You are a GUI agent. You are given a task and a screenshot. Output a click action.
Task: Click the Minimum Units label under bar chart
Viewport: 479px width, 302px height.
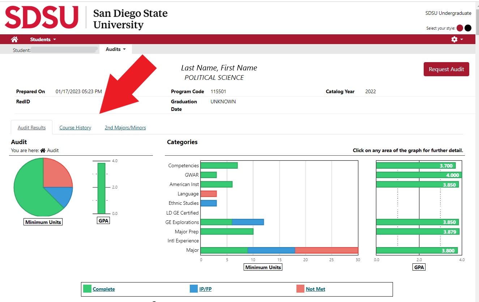[x=263, y=267]
